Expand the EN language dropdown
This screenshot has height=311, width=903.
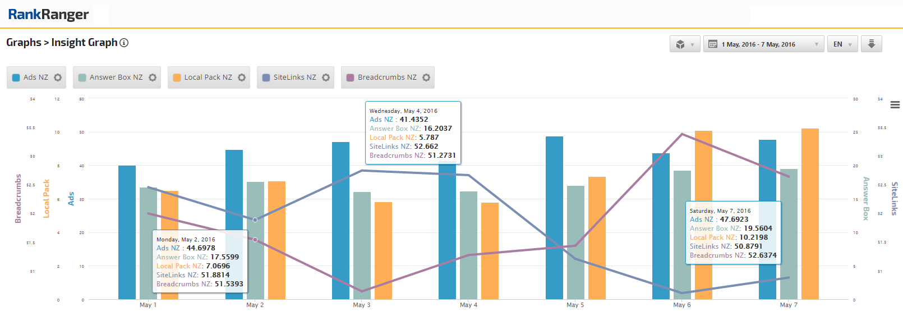[x=842, y=44]
